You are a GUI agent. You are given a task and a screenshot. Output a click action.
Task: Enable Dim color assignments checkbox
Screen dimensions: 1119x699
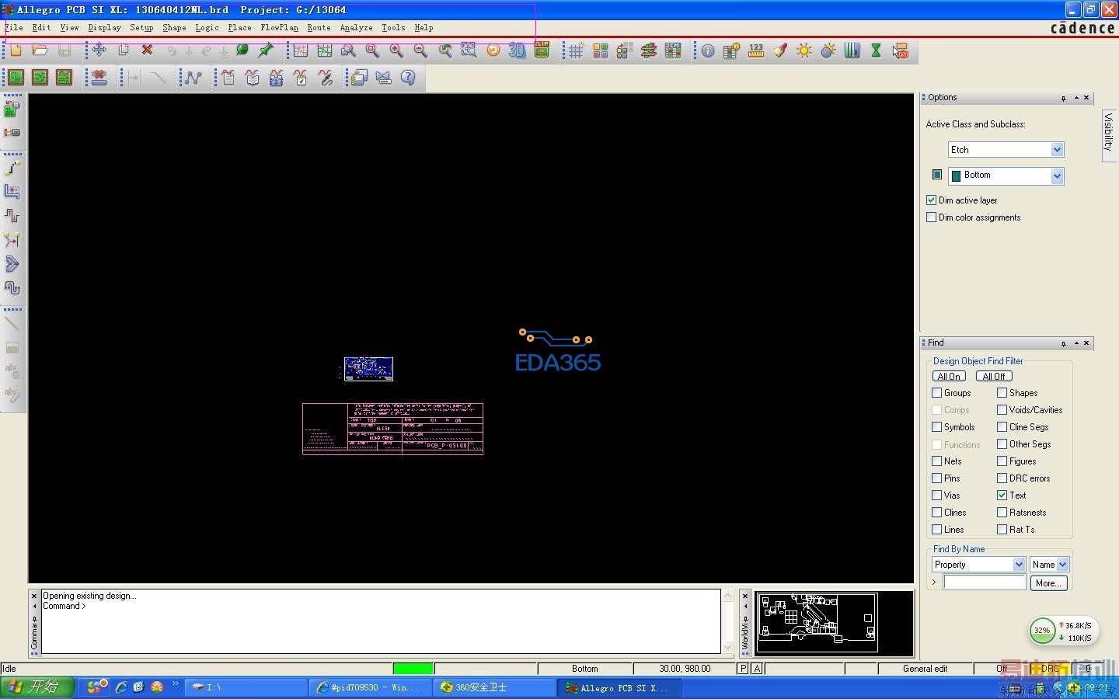(x=931, y=217)
